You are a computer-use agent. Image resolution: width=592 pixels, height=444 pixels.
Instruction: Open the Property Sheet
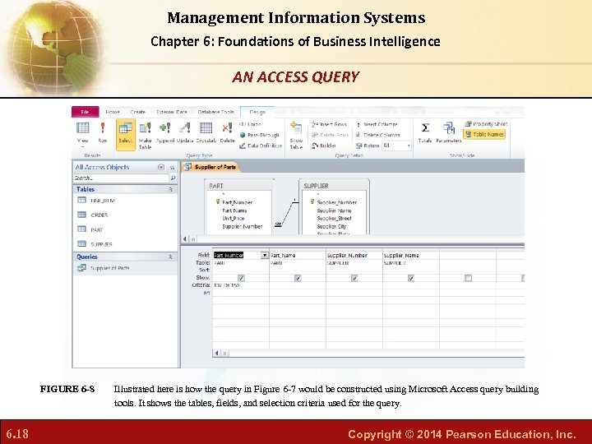pyautogui.click(x=486, y=124)
